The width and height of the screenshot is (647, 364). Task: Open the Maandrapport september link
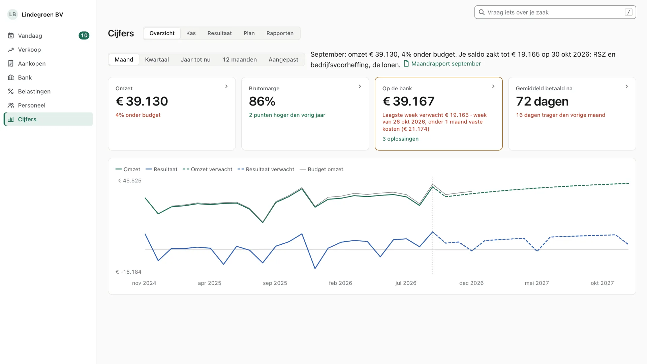click(442, 64)
